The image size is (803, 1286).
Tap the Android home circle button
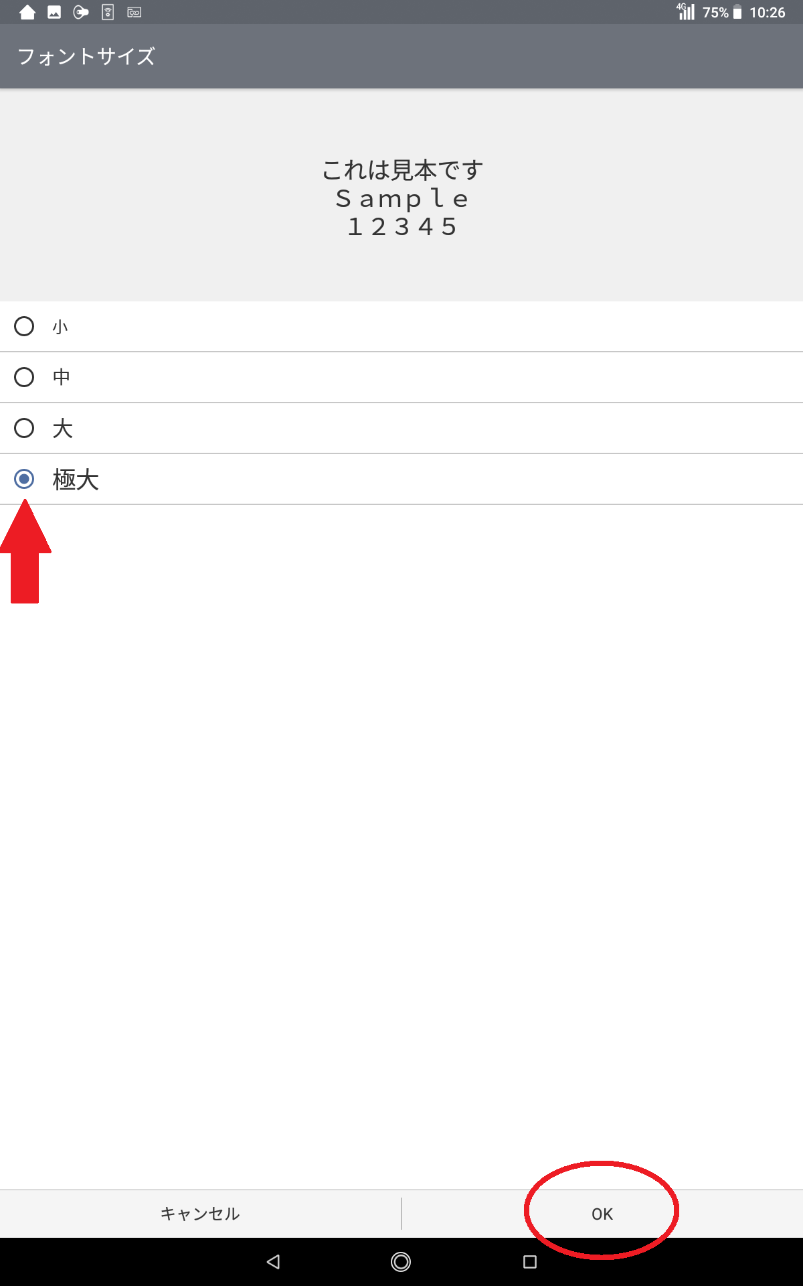[401, 1262]
